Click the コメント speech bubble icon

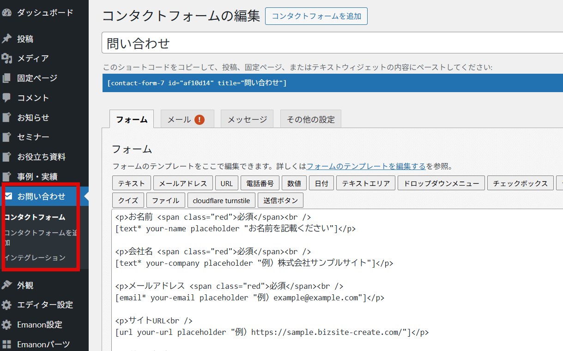6,98
